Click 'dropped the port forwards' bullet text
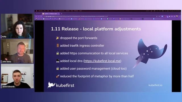Viewport: 182px width, 102px height. 78,38
